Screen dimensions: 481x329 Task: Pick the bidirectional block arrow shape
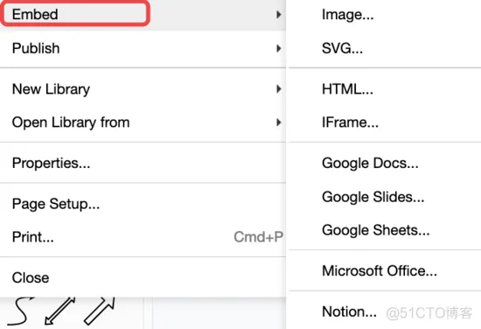point(59,311)
